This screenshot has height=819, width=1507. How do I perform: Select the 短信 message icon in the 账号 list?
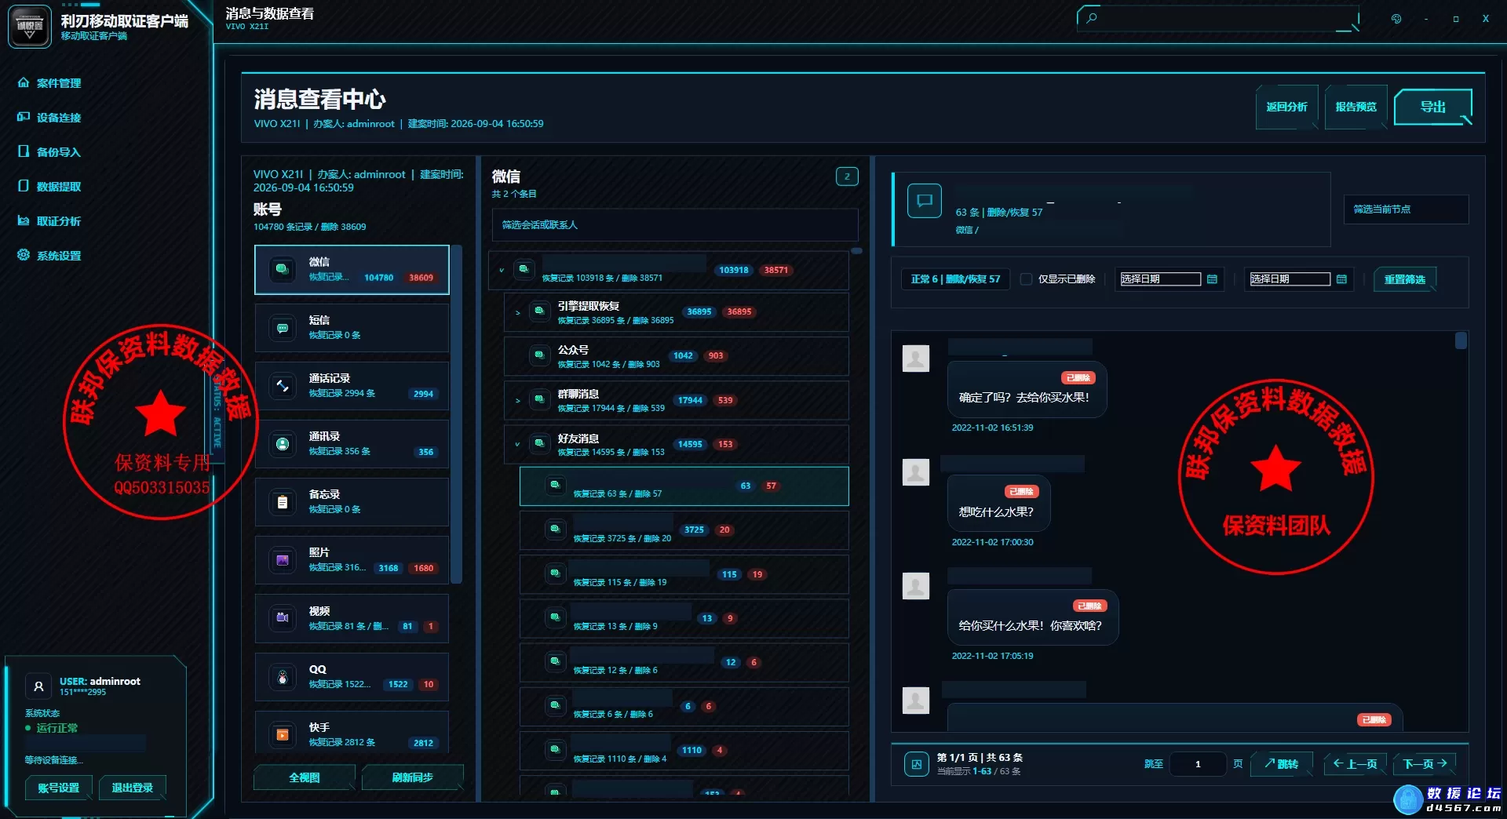[x=282, y=327]
